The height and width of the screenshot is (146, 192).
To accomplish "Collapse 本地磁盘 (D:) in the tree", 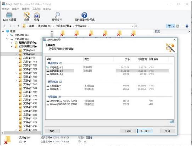I will [7, 39].
